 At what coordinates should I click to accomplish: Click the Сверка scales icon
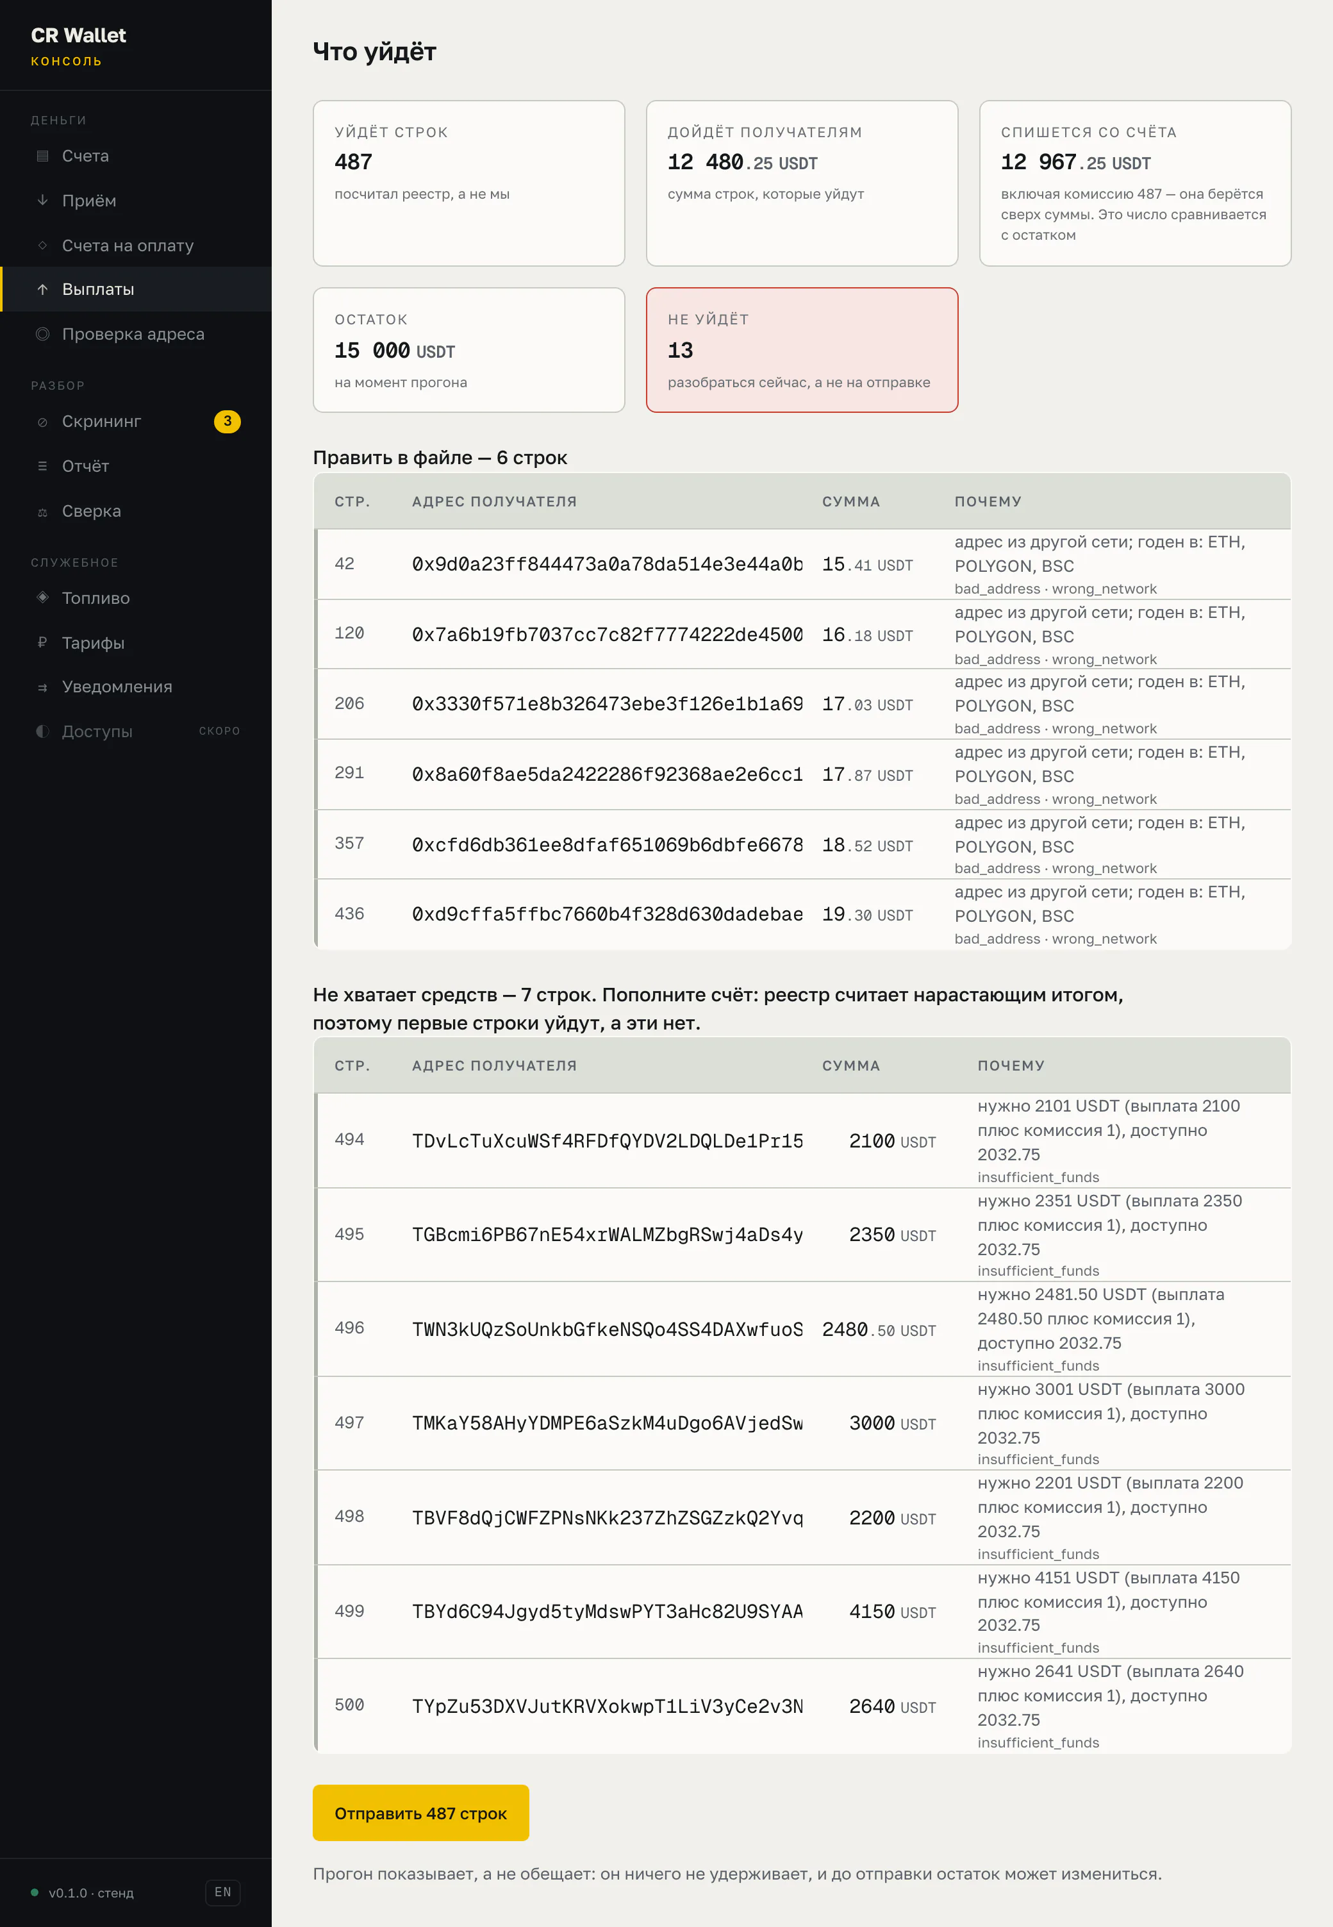(42, 511)
